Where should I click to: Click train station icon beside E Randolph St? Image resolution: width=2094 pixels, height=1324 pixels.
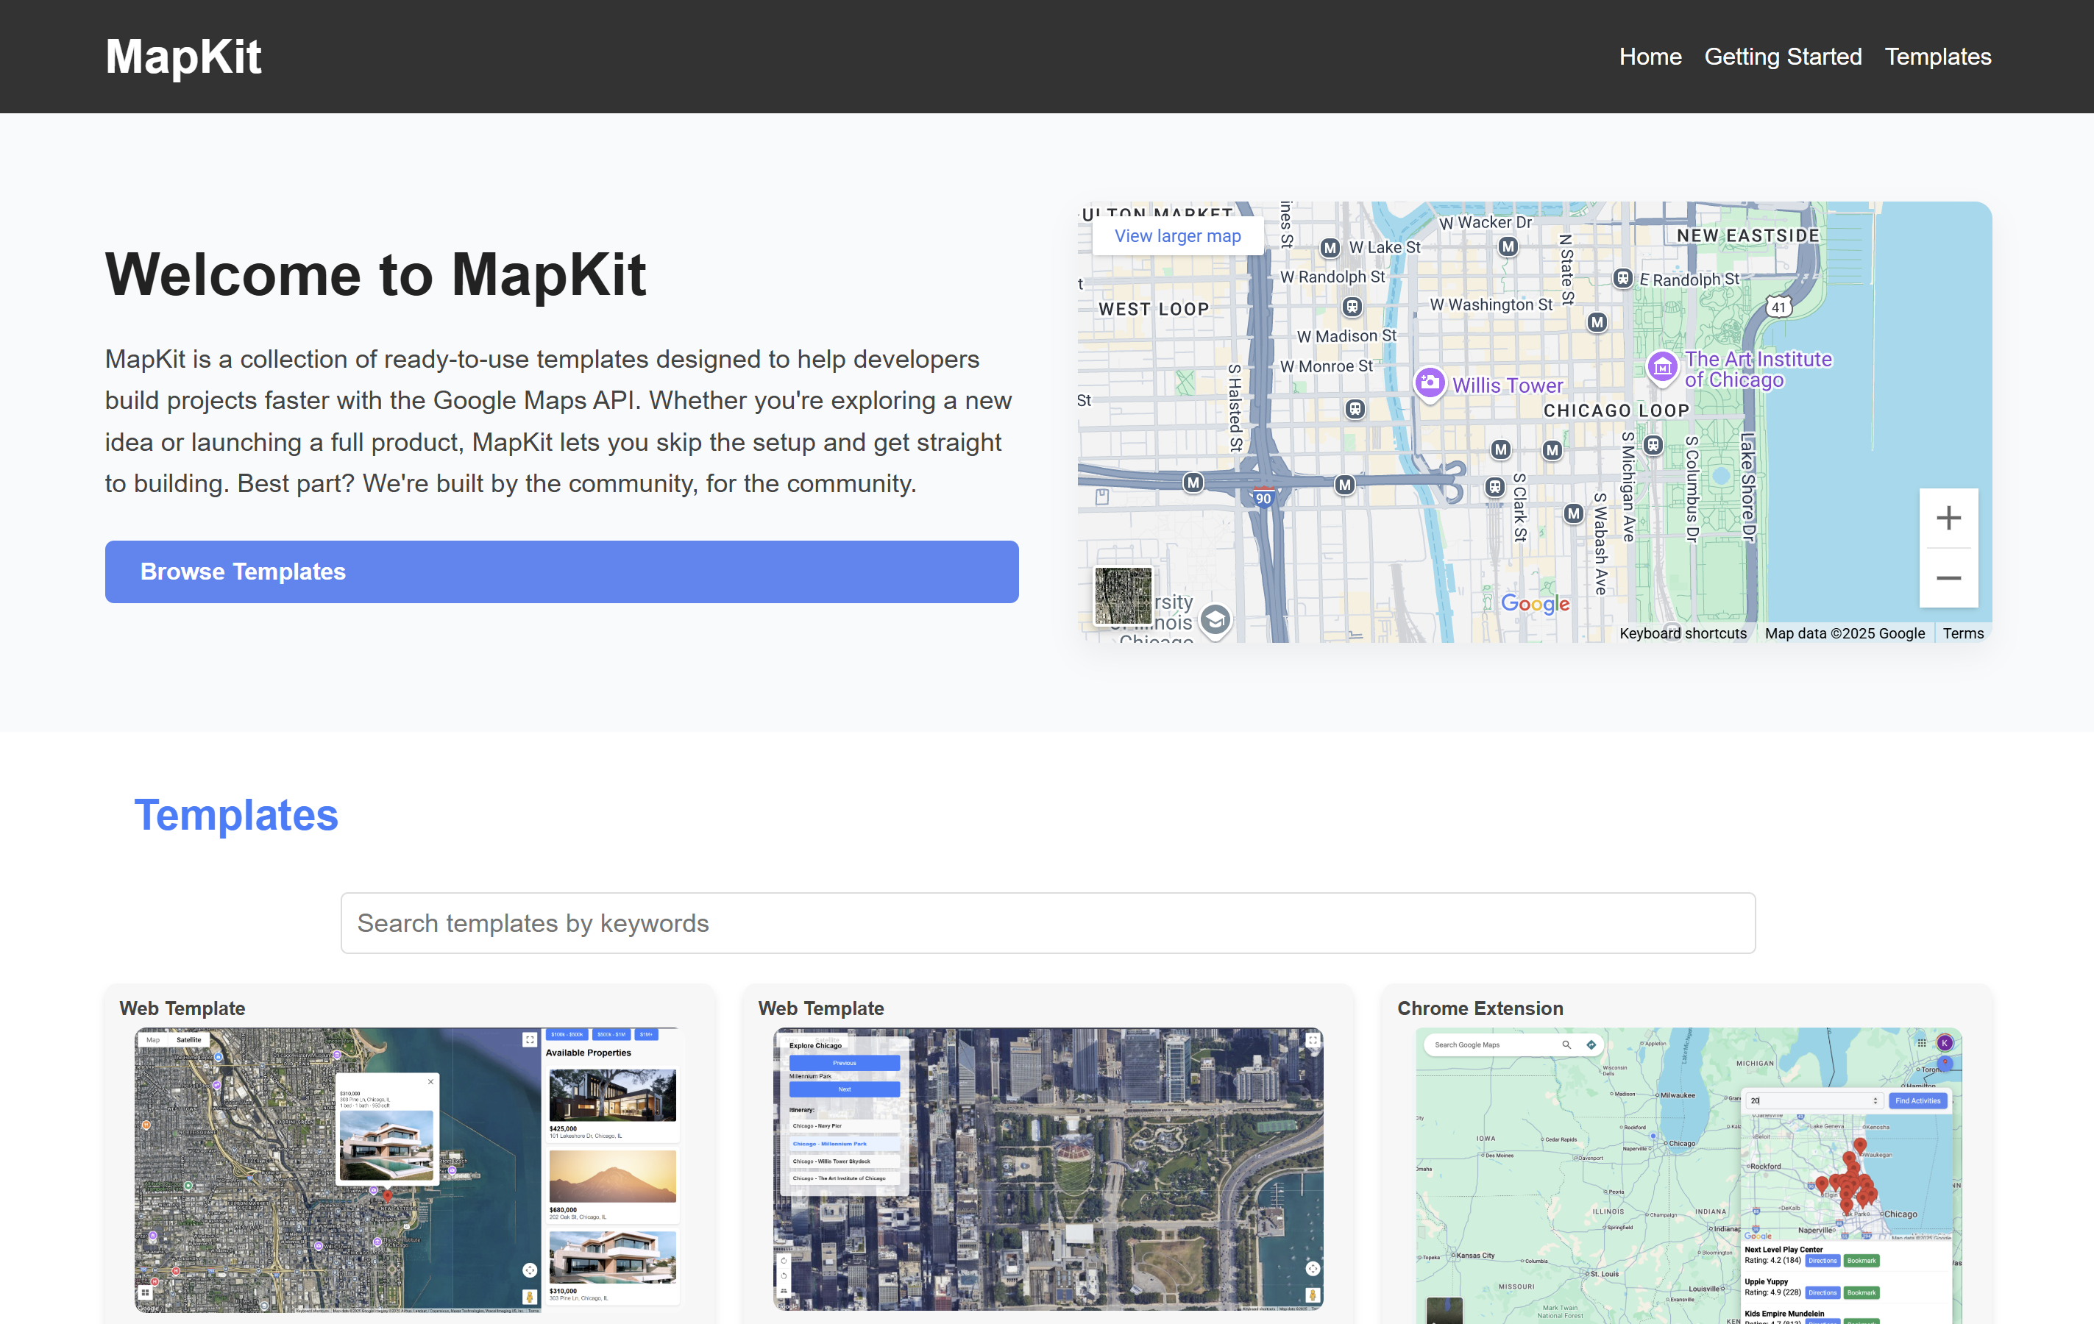(1622, 278)
